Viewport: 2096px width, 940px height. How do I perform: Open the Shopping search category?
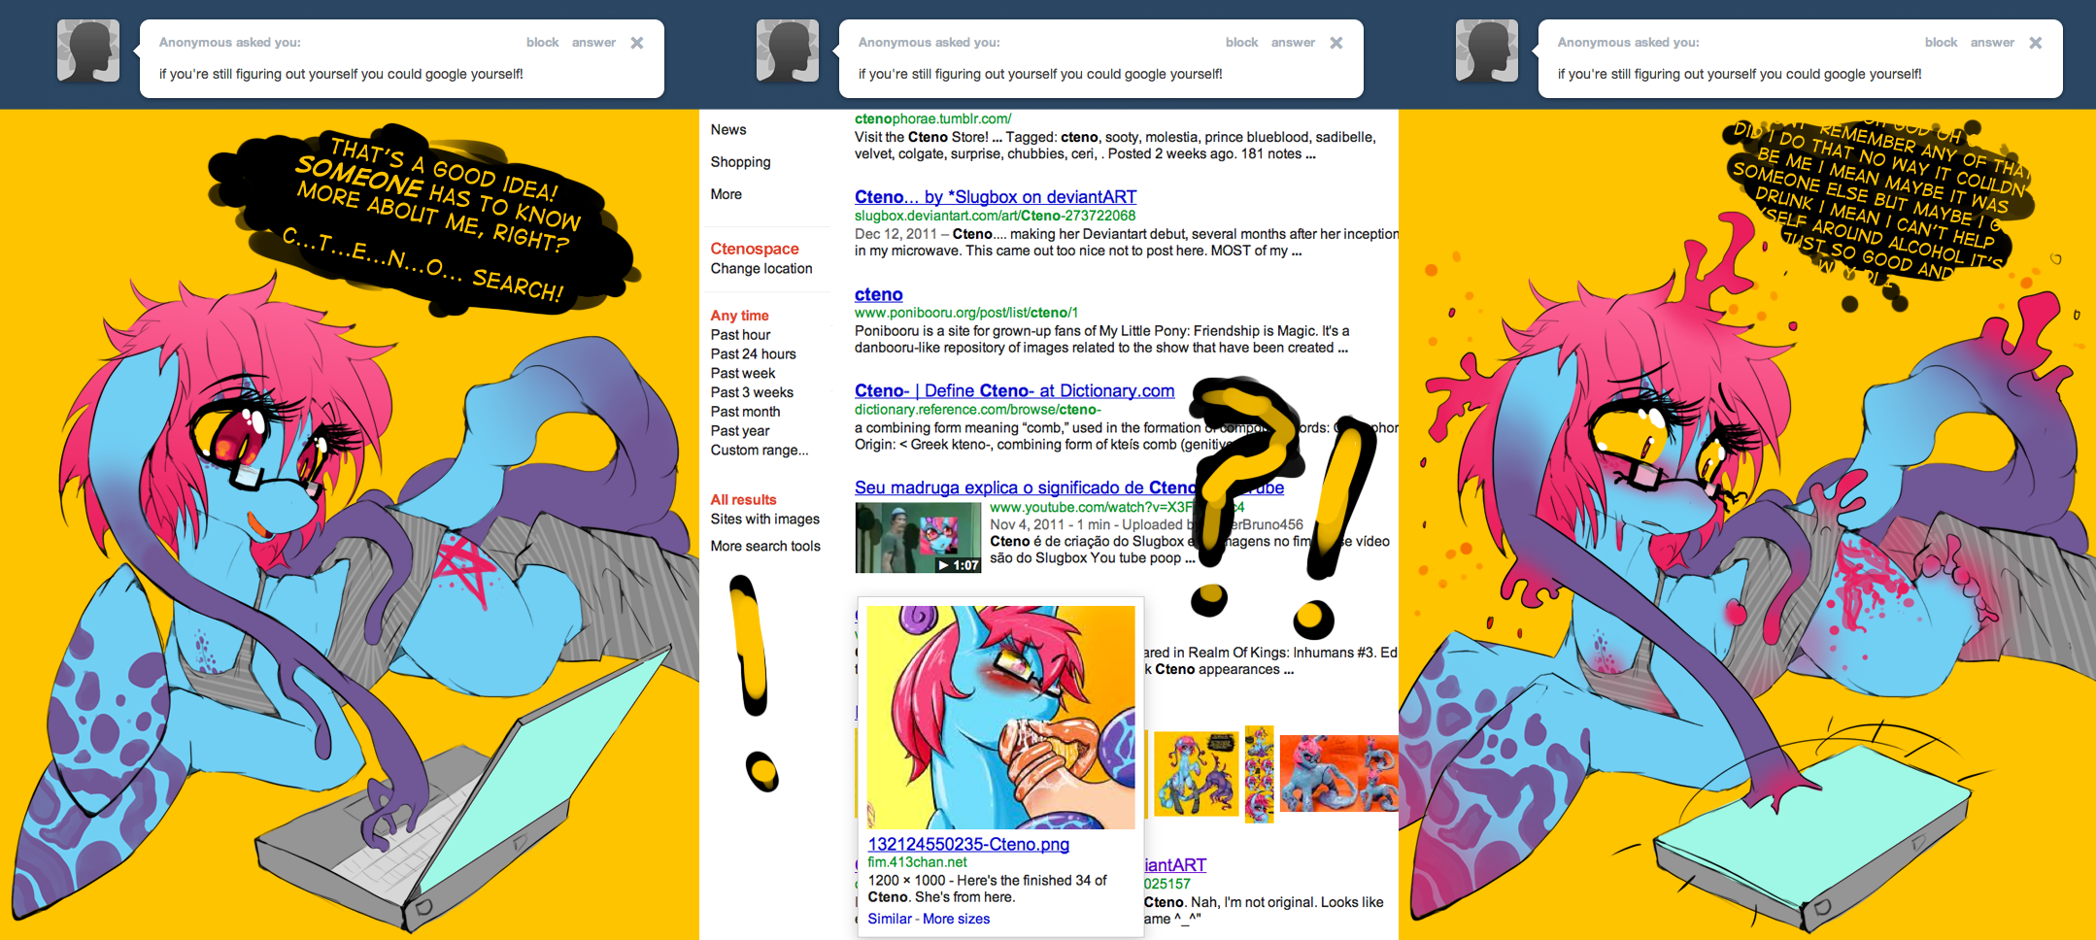pyautogui.click(x=740, y=162)
